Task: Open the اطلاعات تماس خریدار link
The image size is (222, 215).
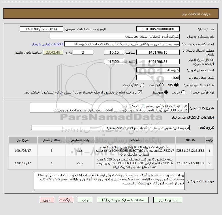Action: (48, 44)
